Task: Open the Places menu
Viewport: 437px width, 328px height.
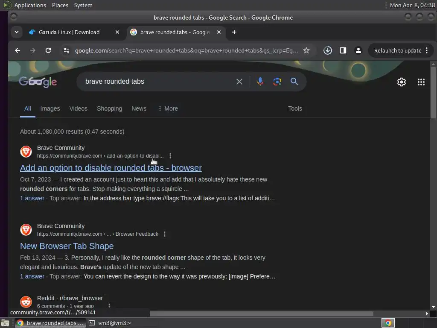Action: (x=60, y=5)
